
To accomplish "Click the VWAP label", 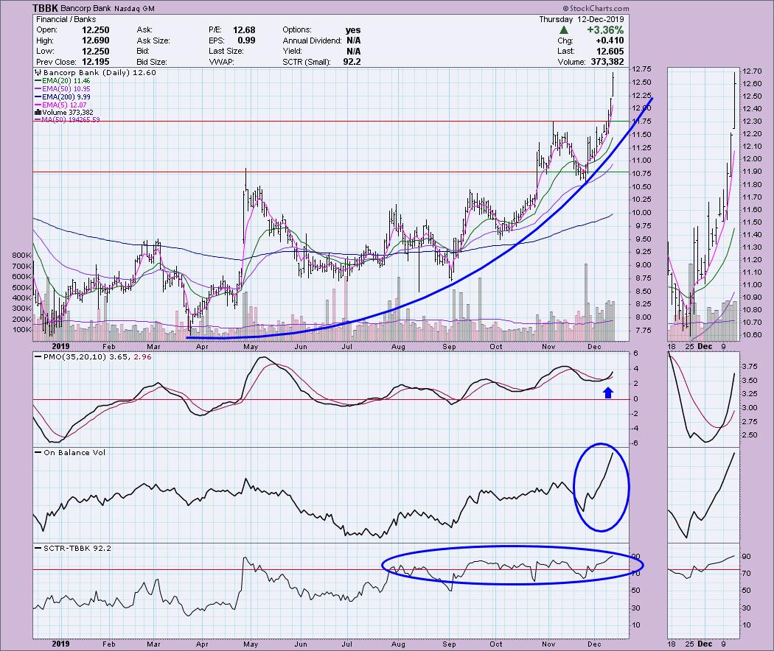I will [221, 62].
